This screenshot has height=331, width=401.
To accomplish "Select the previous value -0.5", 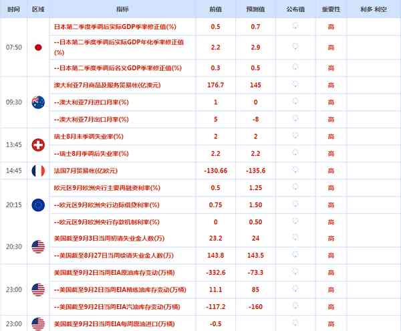I will (x=216, y=324).
